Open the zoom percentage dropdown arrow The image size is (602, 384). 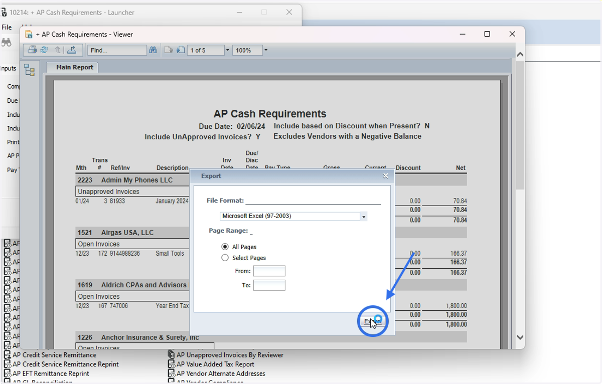tap(266, 50)
